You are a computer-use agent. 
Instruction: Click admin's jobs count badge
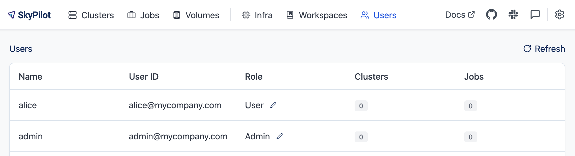[x=471, y=137]
